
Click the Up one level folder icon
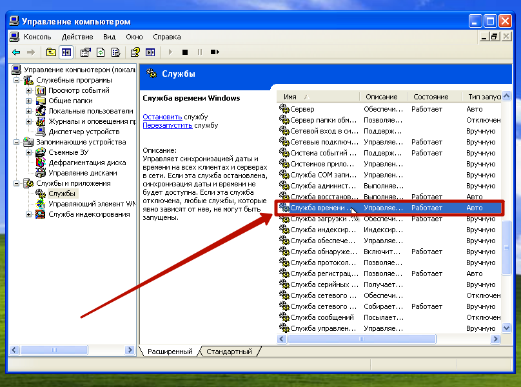point(51,52)
